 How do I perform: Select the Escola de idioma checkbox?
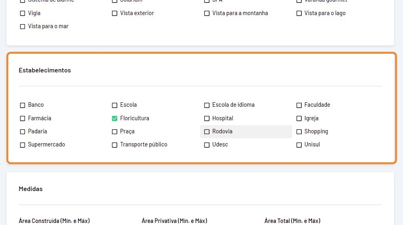point(207,105)
